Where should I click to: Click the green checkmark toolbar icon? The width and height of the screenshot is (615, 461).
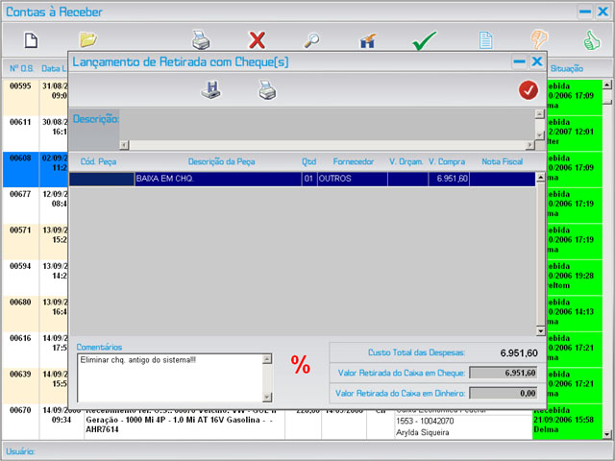pos(425,41)
